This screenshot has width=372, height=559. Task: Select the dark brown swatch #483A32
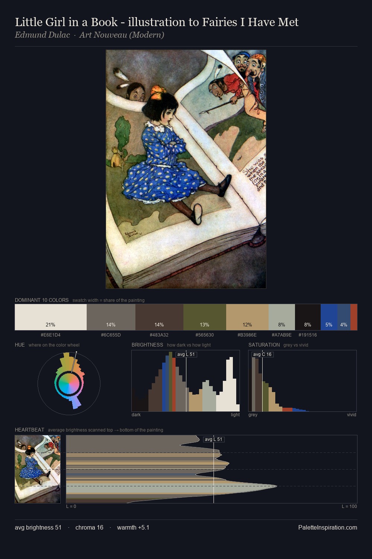159,317
